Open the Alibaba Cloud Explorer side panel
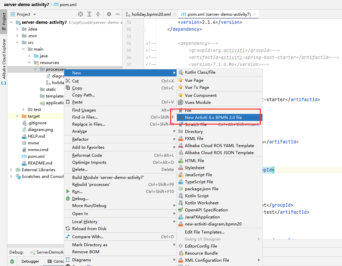This screenshot has width=342, height=266. (x=4, y=61)
